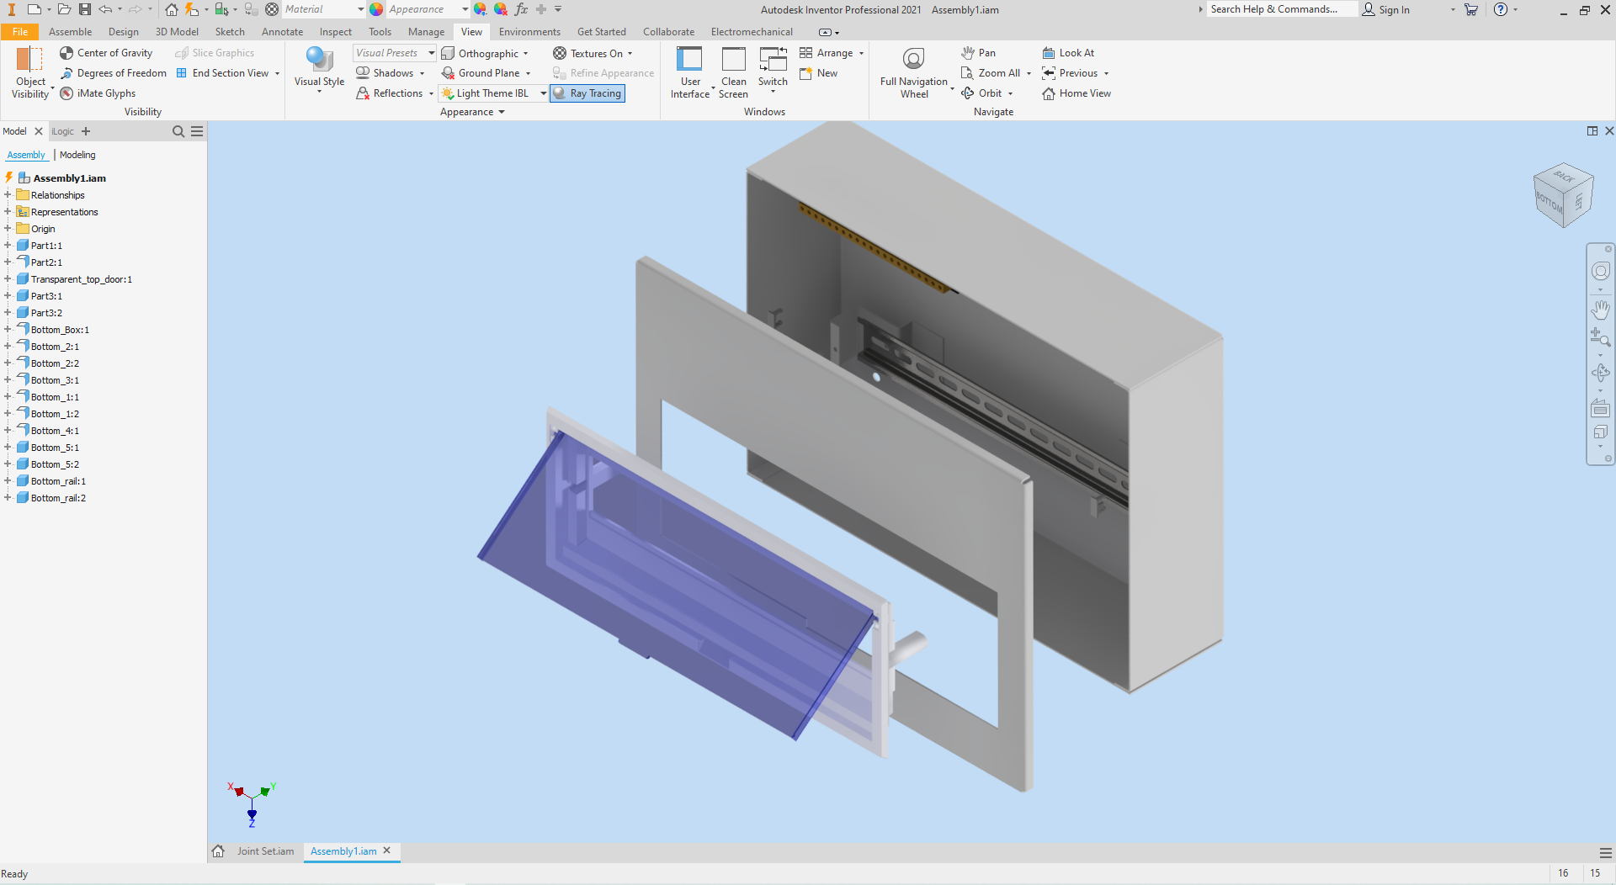The width and height of the screenshot is (1616, 885).
Task: Switch browser to Modeling view
Action: click(77, 155)
